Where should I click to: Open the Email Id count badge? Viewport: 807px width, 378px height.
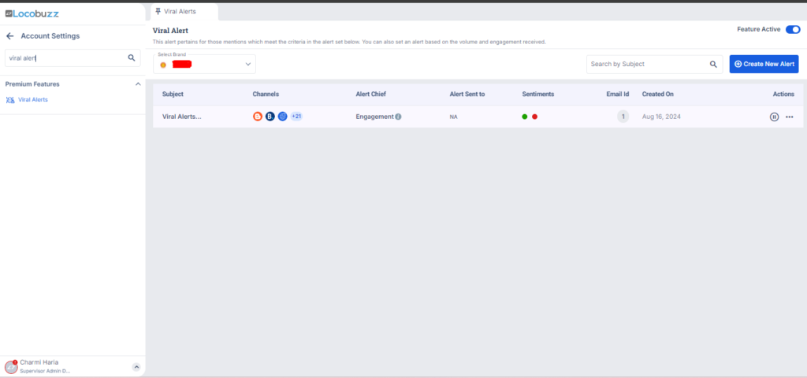[623, 117]
